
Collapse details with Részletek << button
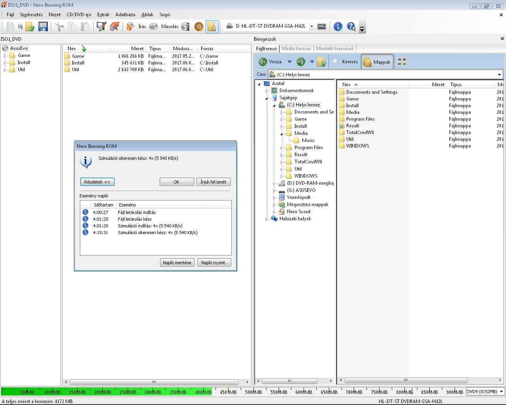[x=97, y=182]
